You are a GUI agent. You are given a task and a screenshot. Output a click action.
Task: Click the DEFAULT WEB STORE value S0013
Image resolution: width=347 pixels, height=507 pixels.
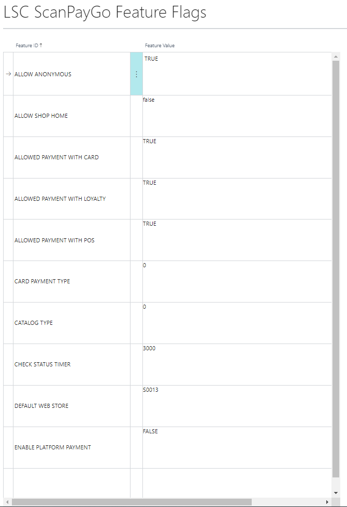pyautogui.click(x=151, y=390)
